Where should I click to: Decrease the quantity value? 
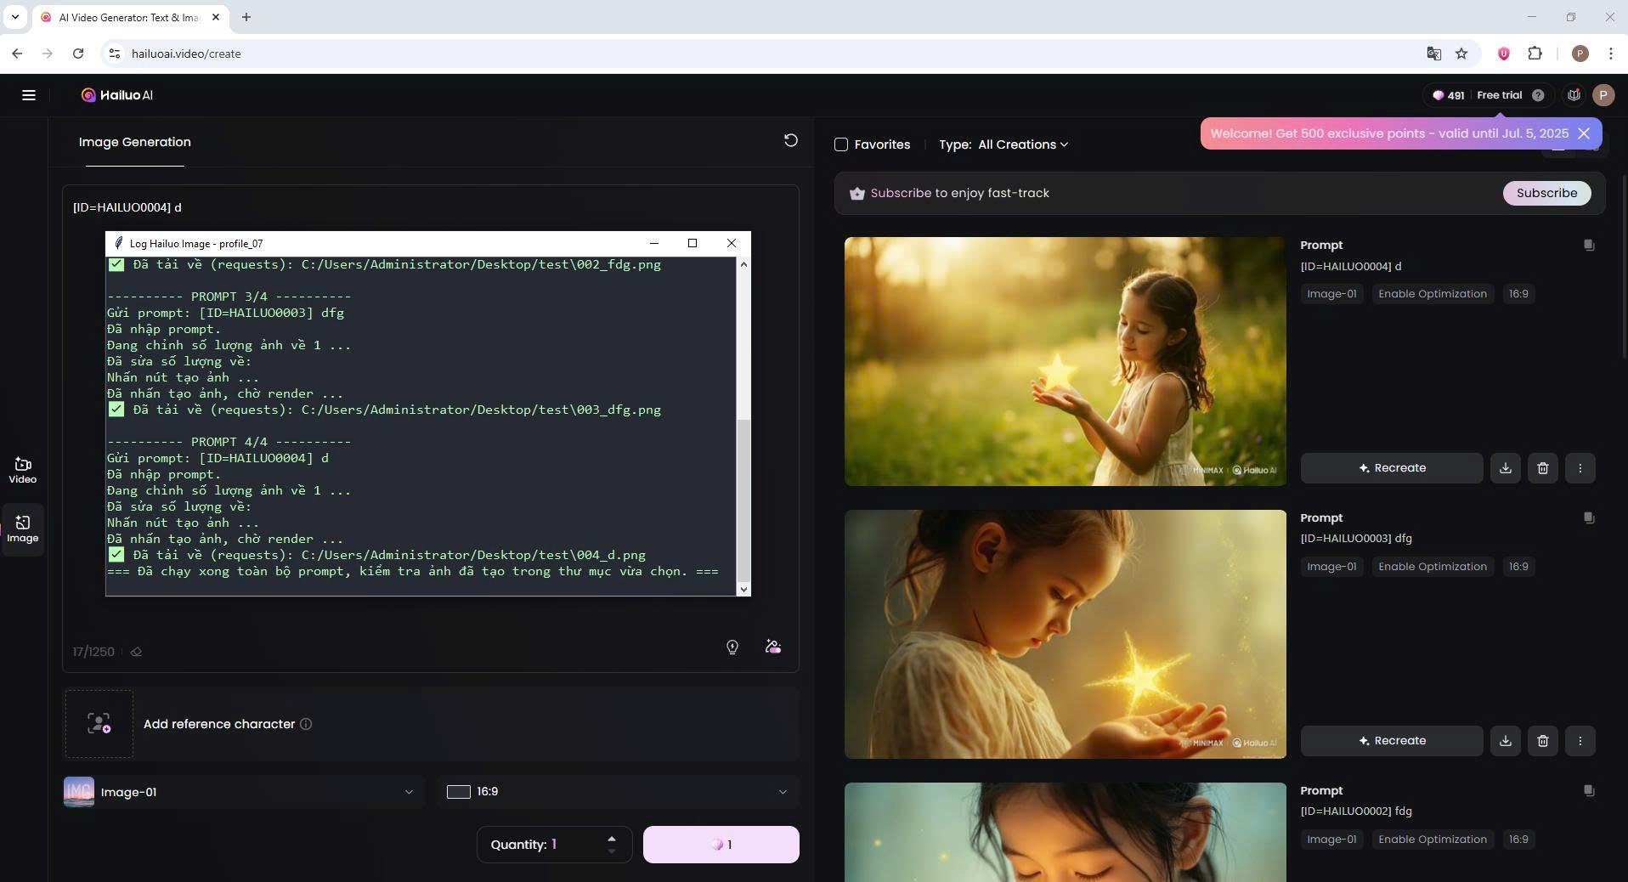(x=612, y=851)
